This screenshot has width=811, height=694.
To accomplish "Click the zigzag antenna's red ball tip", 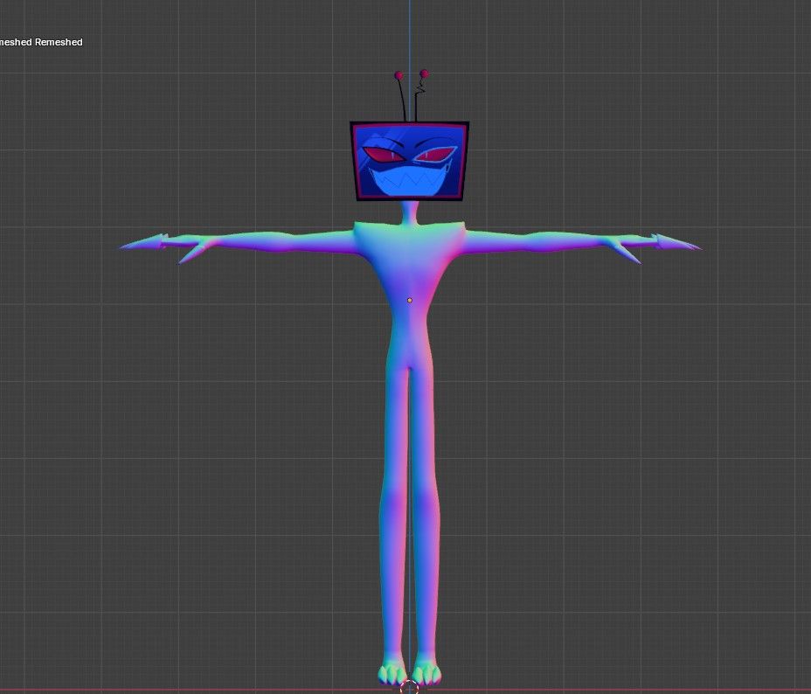I will pos(424,73).
